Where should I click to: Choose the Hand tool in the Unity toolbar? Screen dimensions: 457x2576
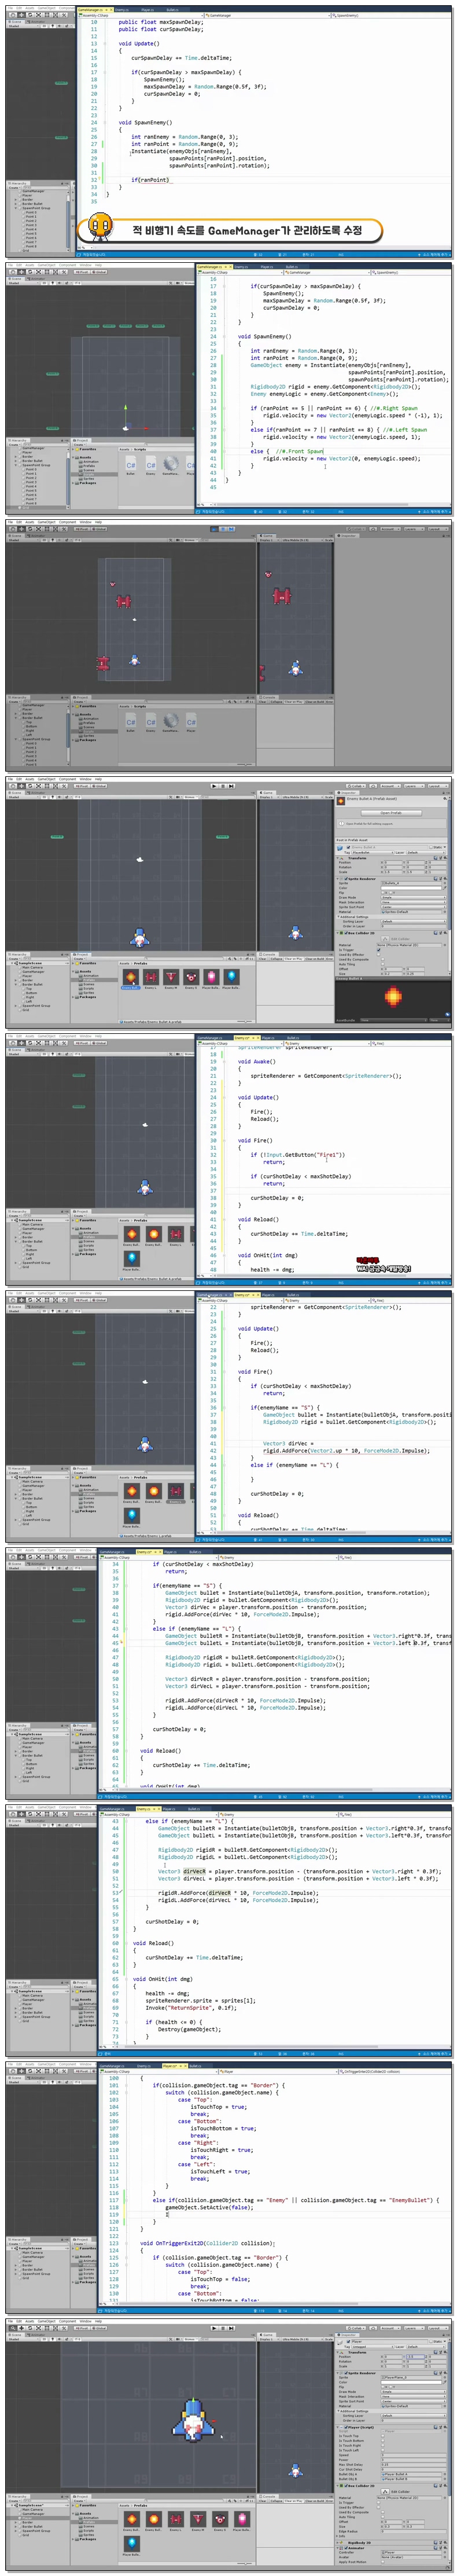(x=12, y=786)
